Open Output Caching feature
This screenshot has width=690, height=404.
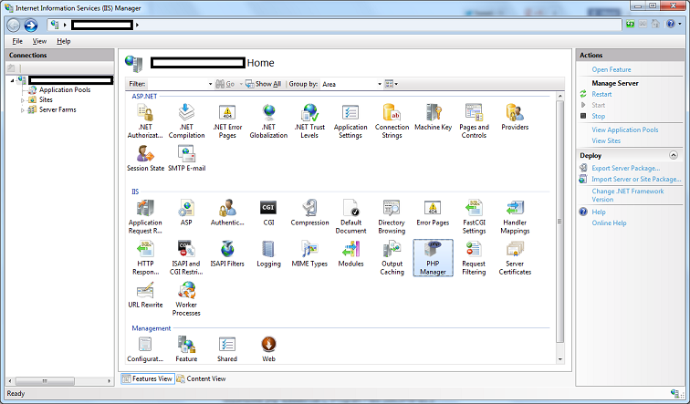pos(392,258)
